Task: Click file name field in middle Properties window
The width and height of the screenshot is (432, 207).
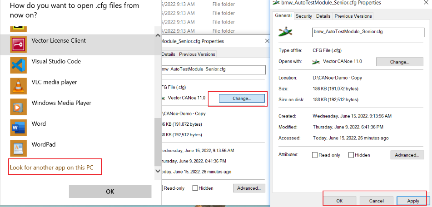Action: [x=213, y=69]
